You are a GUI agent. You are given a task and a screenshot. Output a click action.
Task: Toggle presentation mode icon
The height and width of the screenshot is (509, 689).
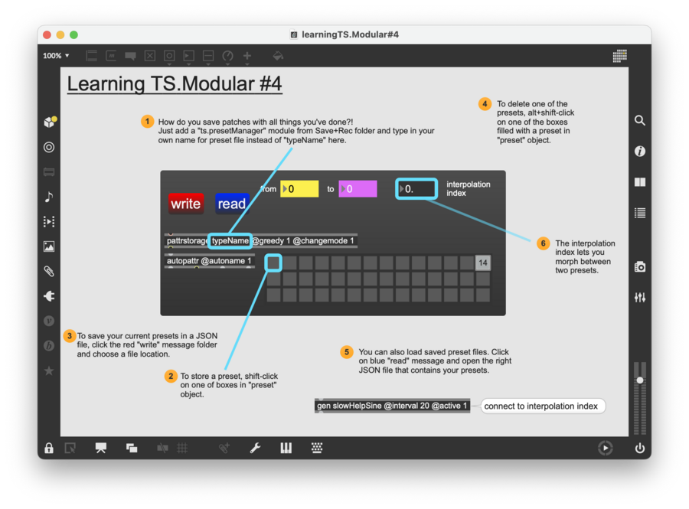pyautogui.click(x=100, y=448)
